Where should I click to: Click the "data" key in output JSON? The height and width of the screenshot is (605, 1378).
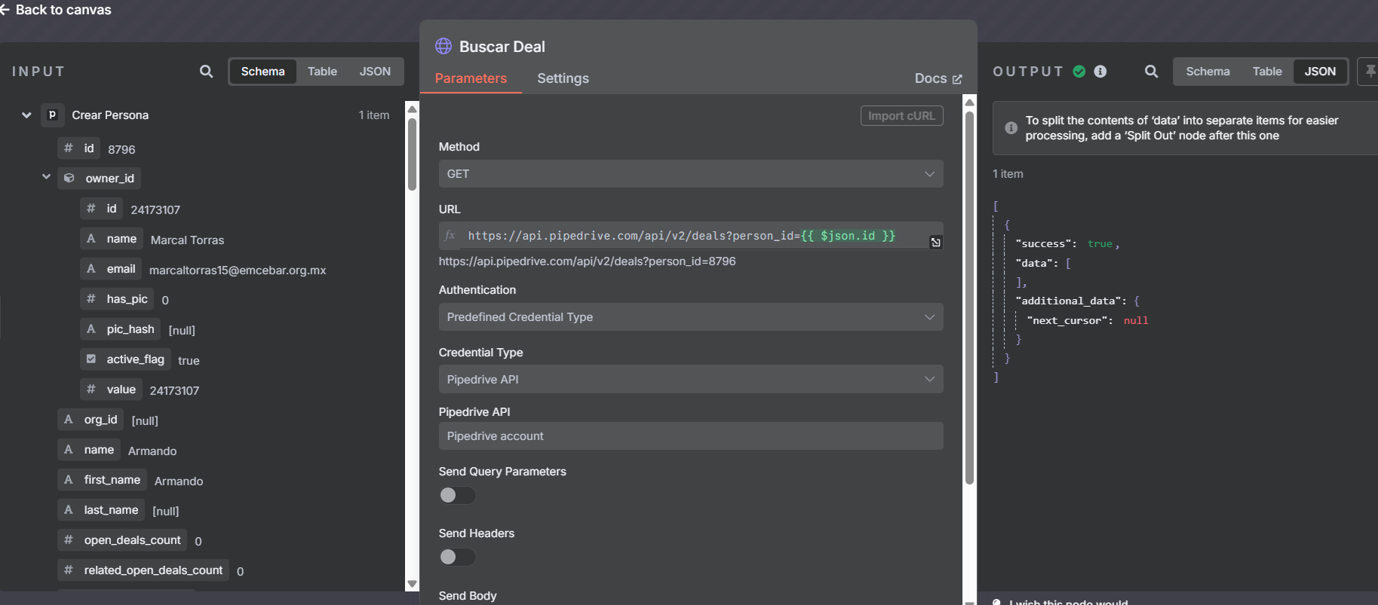(x=1036, y=263)
